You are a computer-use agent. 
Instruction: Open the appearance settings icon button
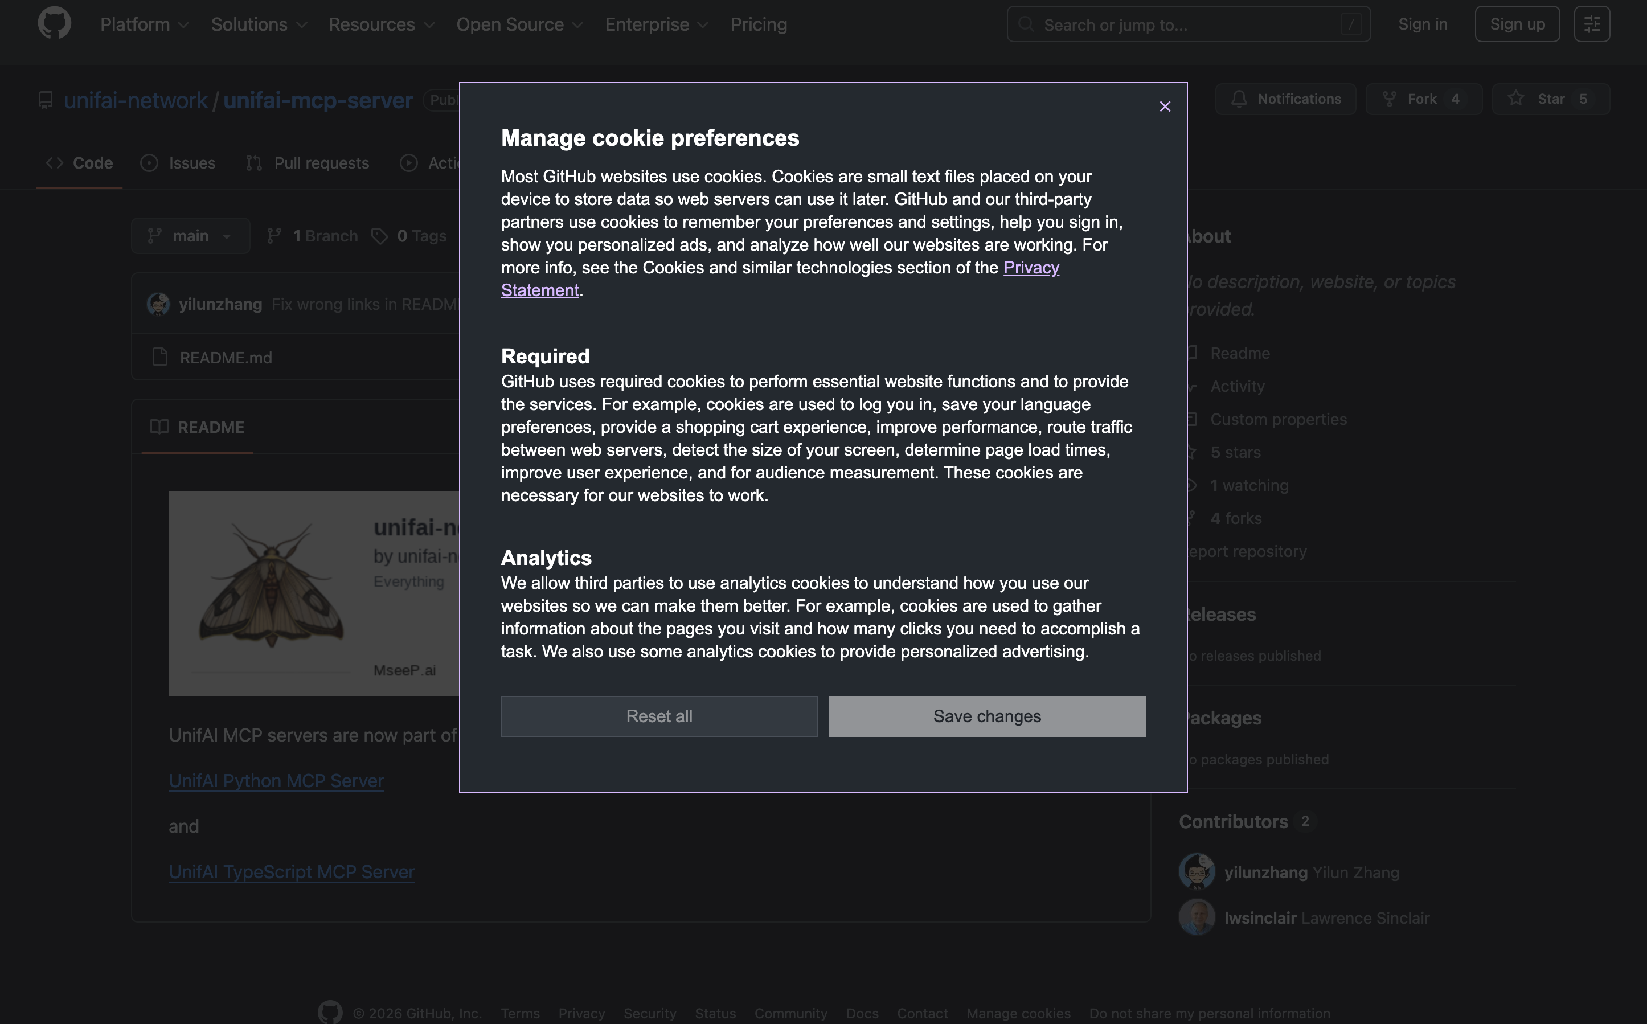coord(1591,24)
